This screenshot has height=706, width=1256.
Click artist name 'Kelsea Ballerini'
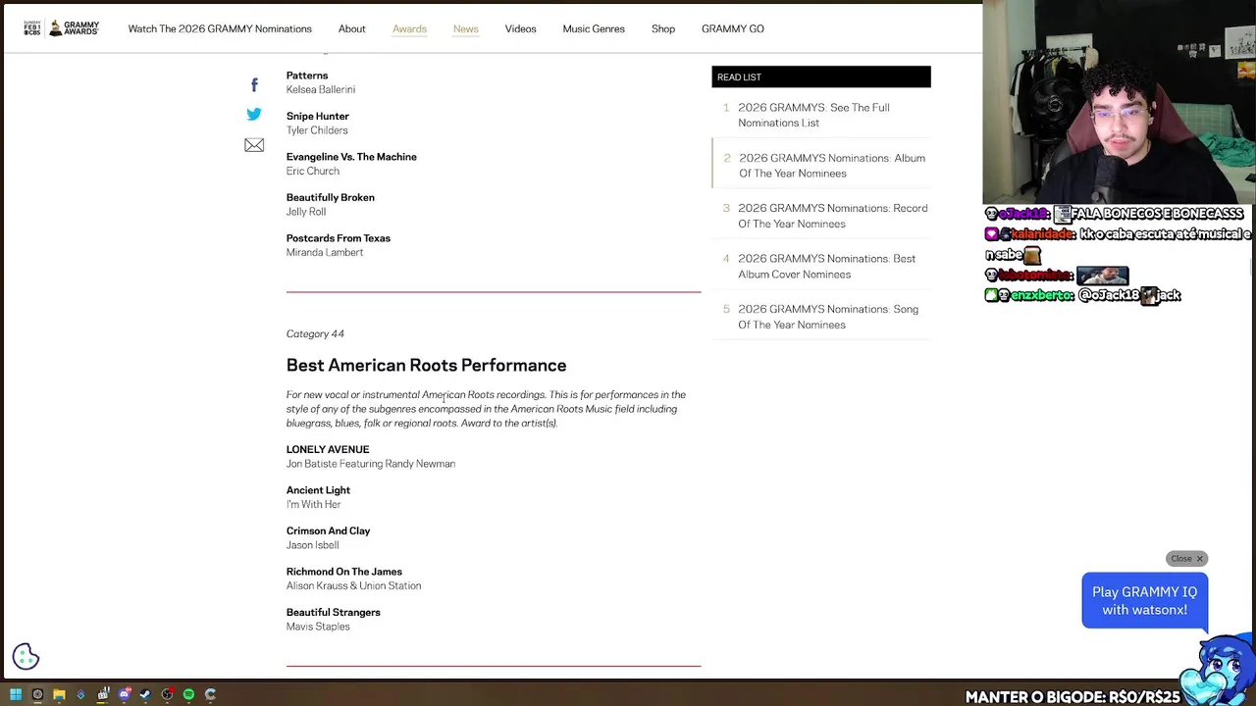coord(321,89)
